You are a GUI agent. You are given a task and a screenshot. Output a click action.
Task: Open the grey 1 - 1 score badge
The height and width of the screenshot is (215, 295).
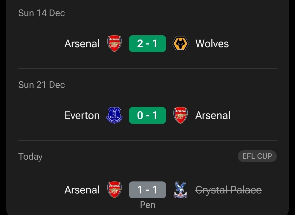click(147, 190)
